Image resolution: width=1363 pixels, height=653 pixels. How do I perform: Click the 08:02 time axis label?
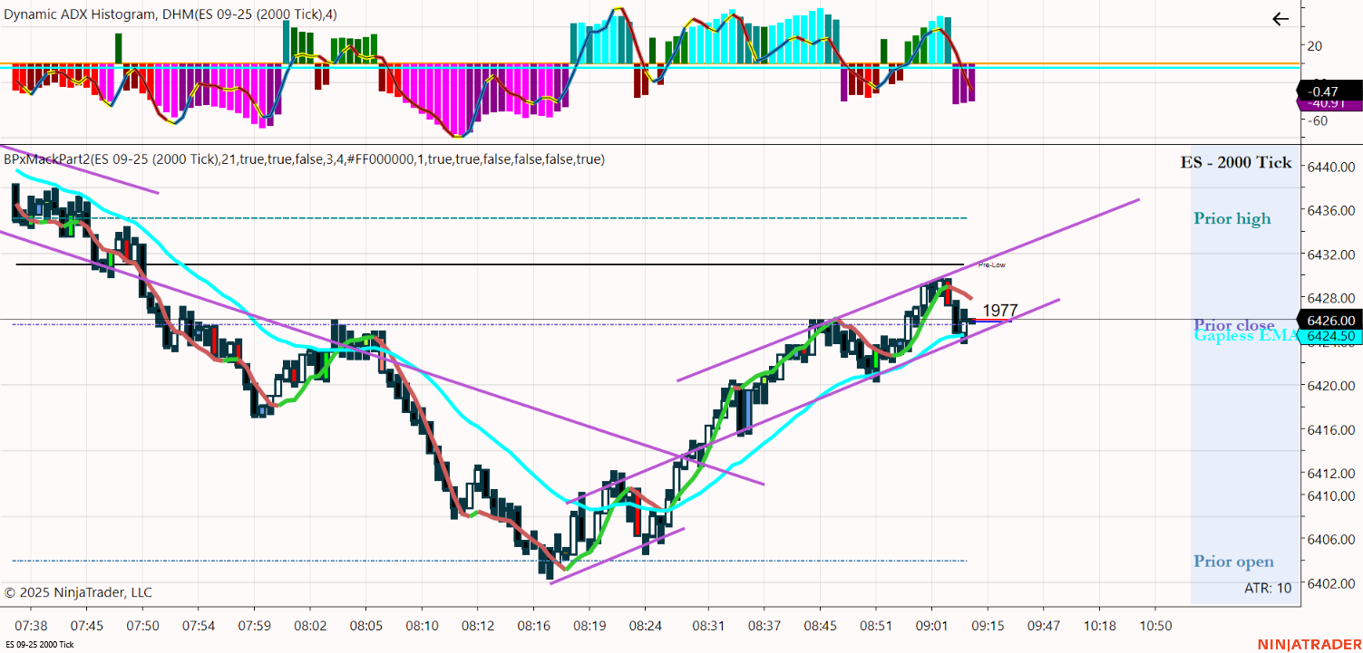coord(310,626)
